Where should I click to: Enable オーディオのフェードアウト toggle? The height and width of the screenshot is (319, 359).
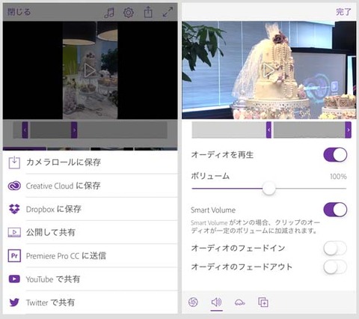[335, 267]
